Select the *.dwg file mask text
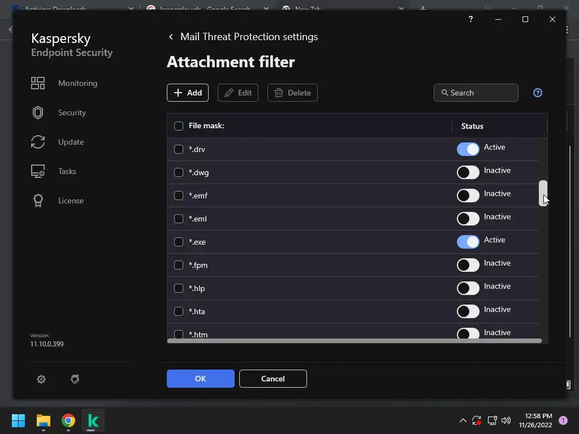Viewport: 579px width, 434px height. point(198,172)
